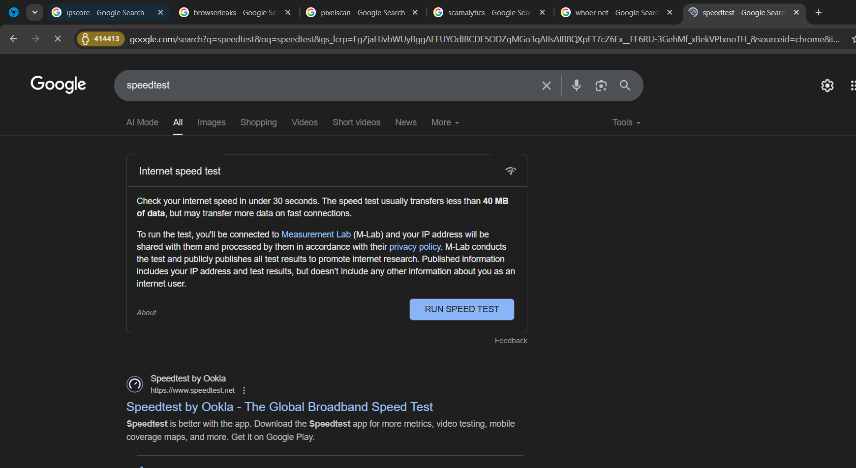Clear the search box with X icon

(546, 86)
